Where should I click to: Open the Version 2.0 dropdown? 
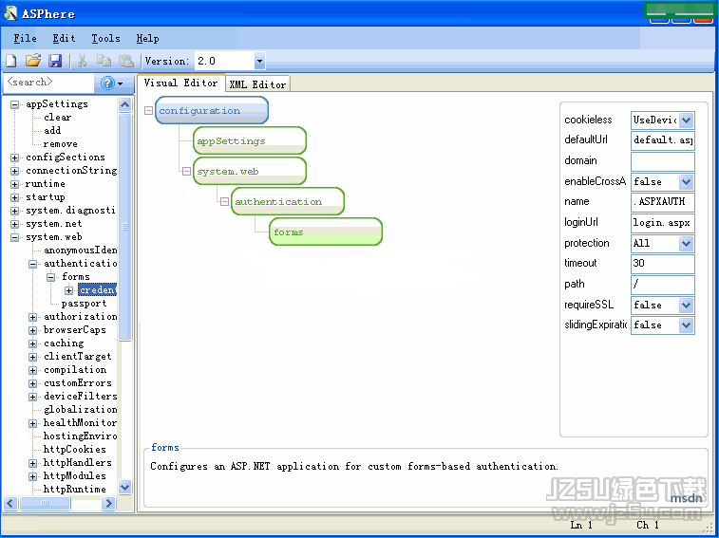click(259, 61)
